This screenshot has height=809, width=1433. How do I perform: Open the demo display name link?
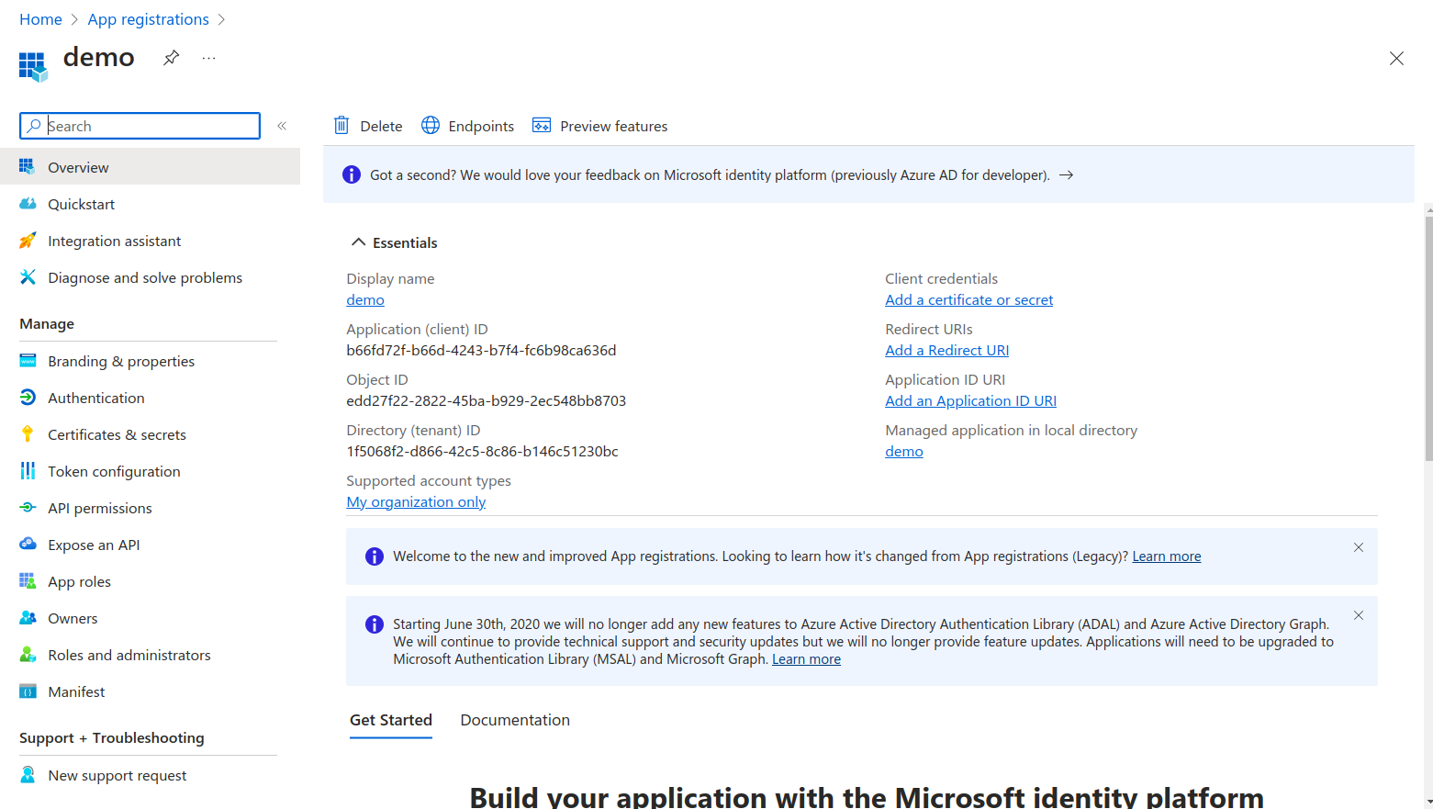[365, 299]
